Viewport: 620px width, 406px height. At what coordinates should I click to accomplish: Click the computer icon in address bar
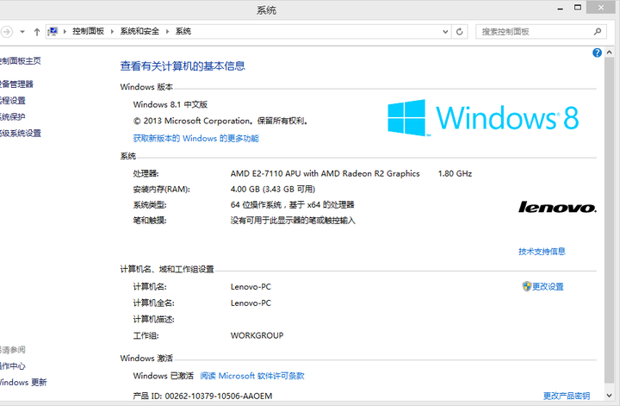[53, 31]
